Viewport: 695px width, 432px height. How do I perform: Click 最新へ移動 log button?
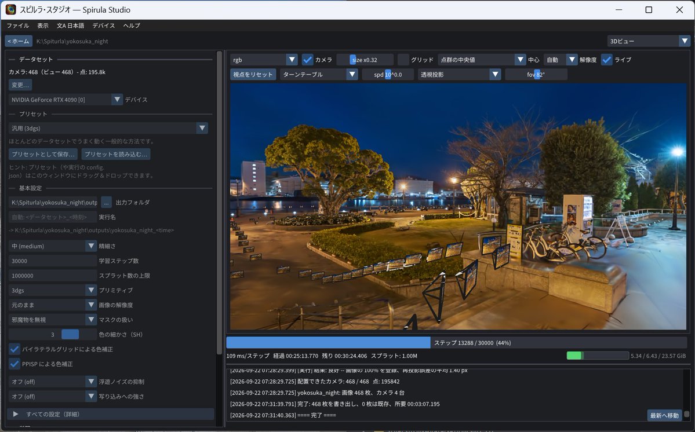point(664,415)
